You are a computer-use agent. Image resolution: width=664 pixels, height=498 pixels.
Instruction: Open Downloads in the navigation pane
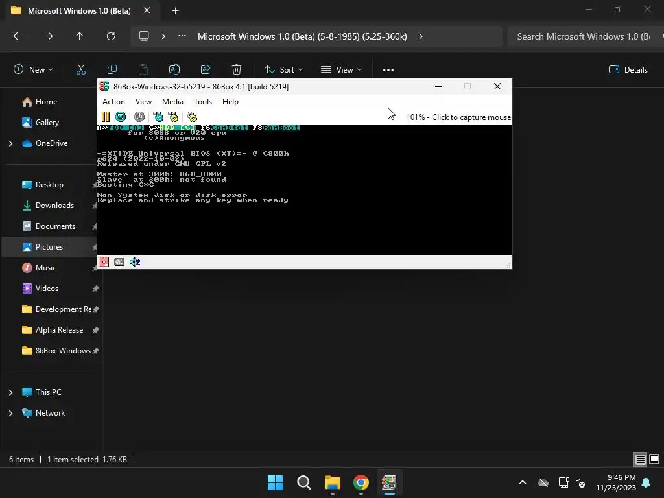[54, 206]
